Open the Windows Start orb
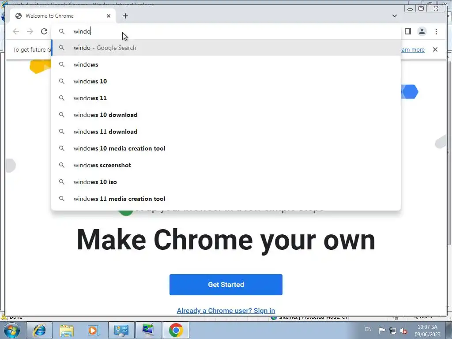 pos(12,330)
